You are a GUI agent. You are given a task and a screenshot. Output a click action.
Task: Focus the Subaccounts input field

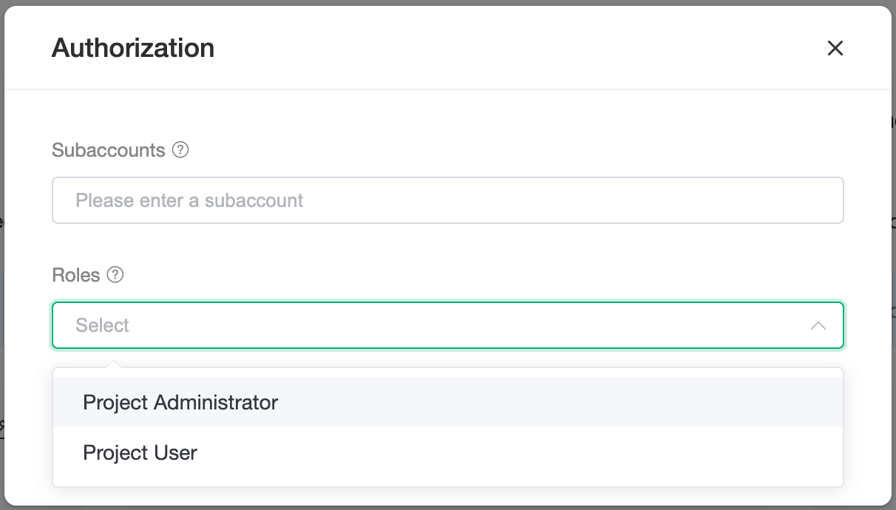(x=447, y=200)
